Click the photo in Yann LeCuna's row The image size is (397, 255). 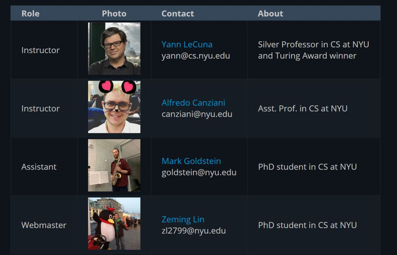click(114, 49)
